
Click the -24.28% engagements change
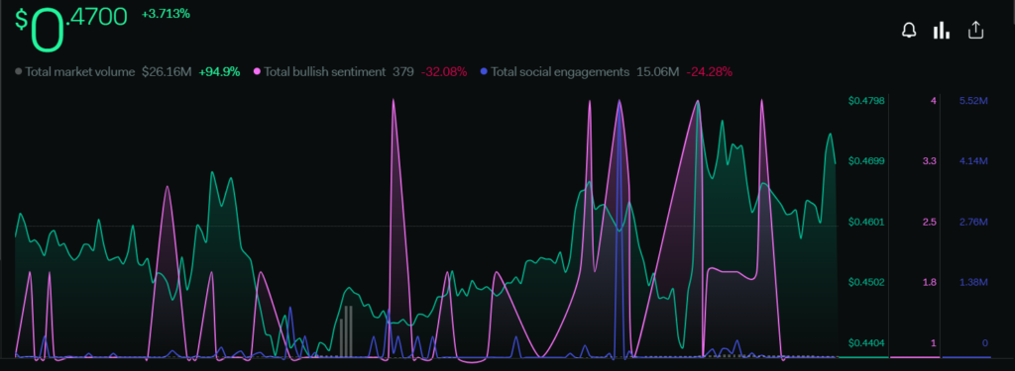(710, 72)
